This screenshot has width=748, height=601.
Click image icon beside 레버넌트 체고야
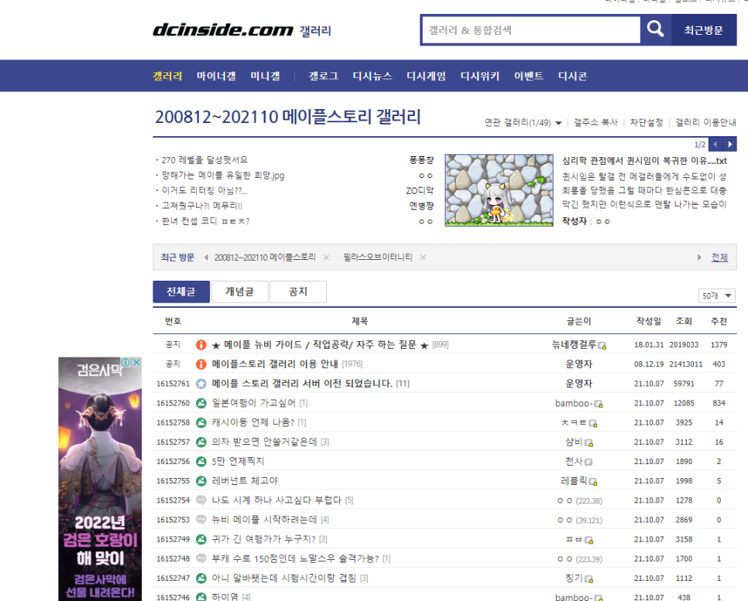201,481
